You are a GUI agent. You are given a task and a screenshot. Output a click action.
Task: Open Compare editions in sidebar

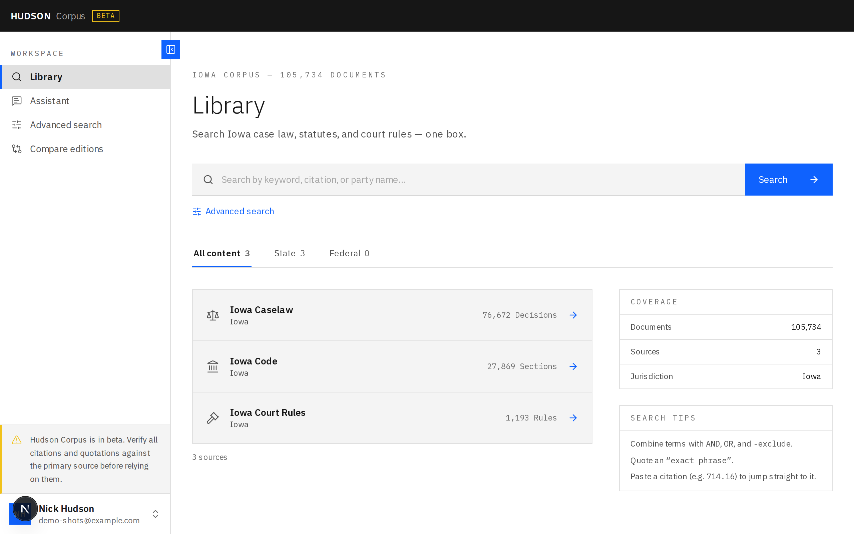pyautogui.click(x=85, y=149)
